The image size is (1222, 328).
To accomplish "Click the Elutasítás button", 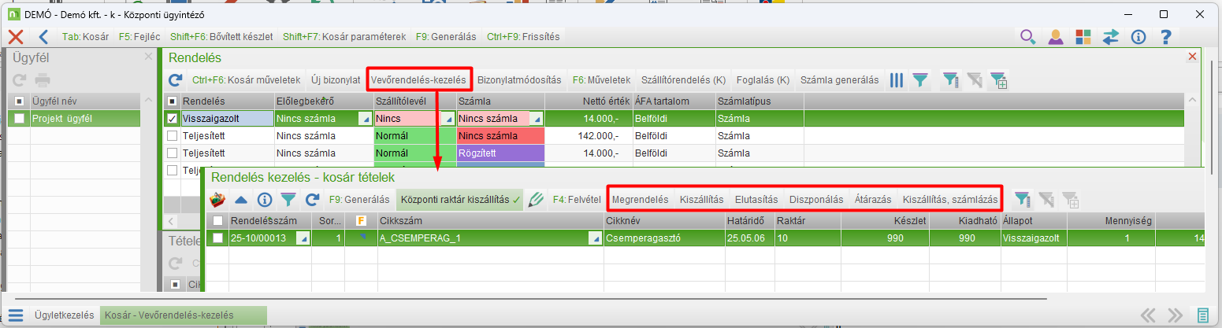I will click(x=756, y=200).
